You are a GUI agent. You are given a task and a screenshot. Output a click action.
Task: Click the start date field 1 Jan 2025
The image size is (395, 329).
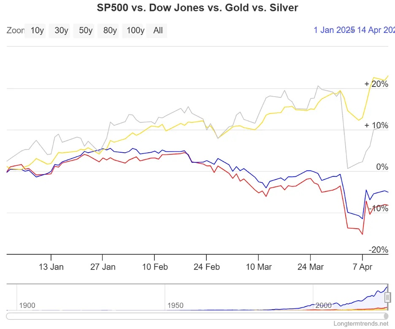(x=333, y=30)
